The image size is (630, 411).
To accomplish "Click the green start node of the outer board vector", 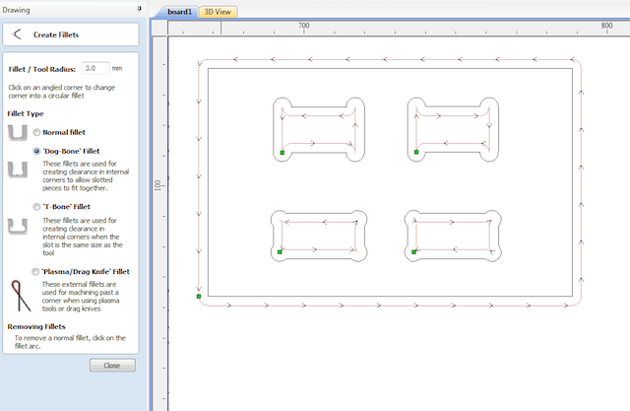I will (199, 297).
